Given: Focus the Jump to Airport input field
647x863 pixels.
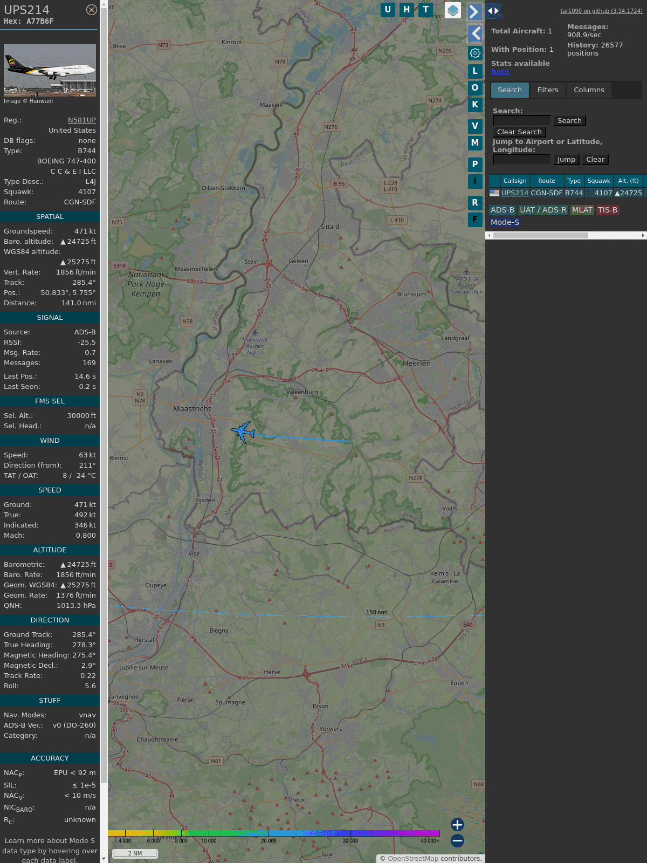Looking at the screenshot, I should click(x=522, y=160).
